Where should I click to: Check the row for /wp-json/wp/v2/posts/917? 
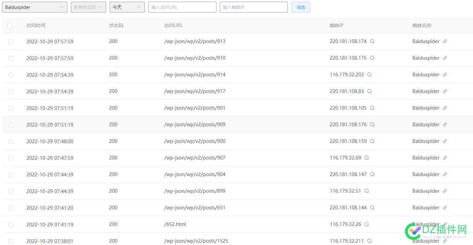[x=11, y=92]
